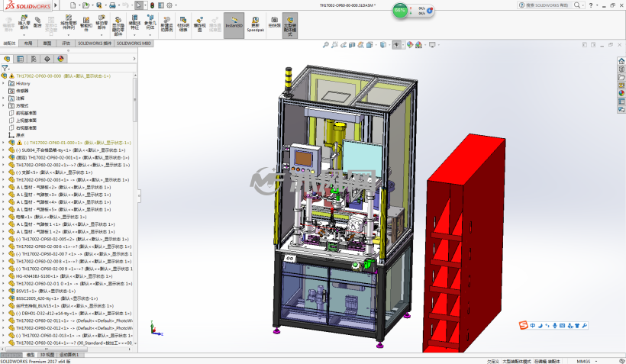Expand the TH17002-OP60-01-000<1> component
Image resolution: width=626 pixels, height=364 pixels.
(x=4, y=143)
